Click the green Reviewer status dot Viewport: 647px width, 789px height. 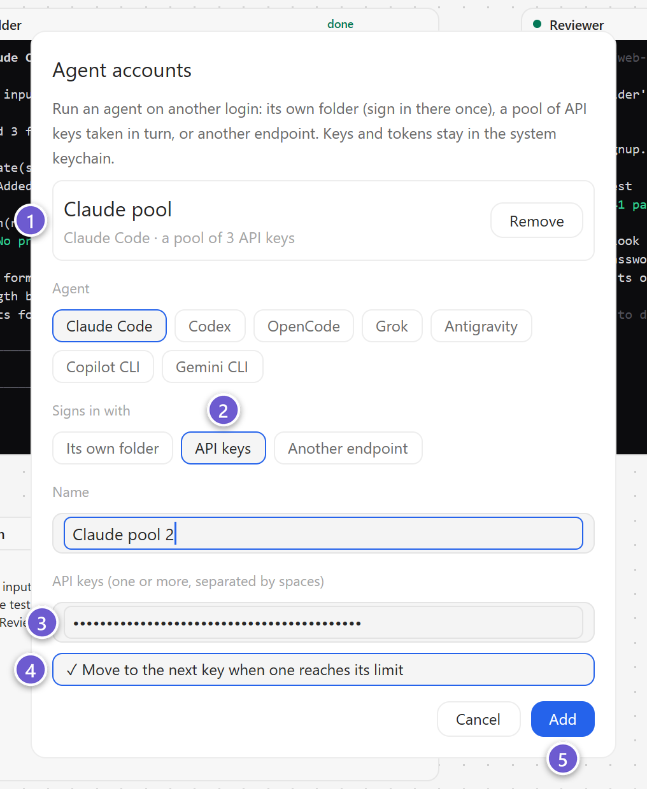pos(537,24)
